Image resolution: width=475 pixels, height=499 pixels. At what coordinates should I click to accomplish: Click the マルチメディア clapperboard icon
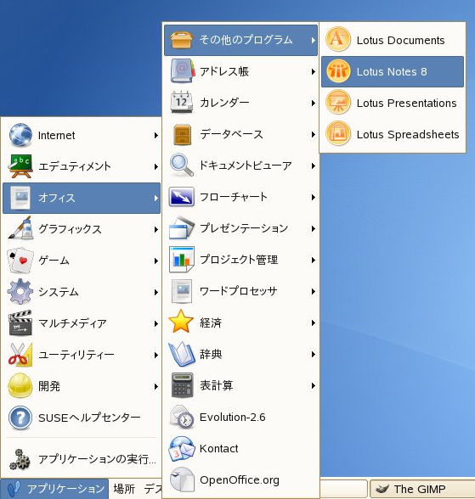[x=20, y=323]
